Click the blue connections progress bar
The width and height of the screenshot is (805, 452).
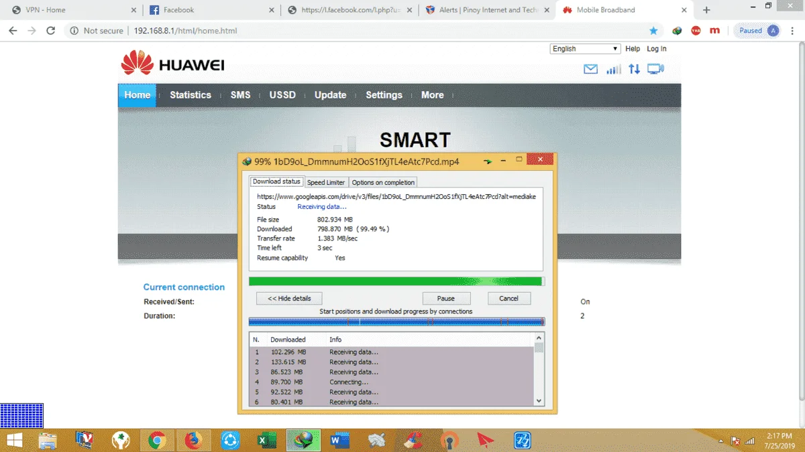(x=396, y=322)
